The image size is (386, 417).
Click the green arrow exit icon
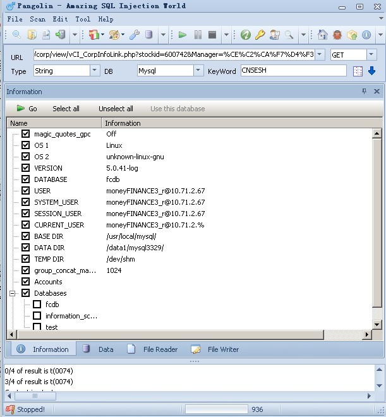click(x=61, y=35)
